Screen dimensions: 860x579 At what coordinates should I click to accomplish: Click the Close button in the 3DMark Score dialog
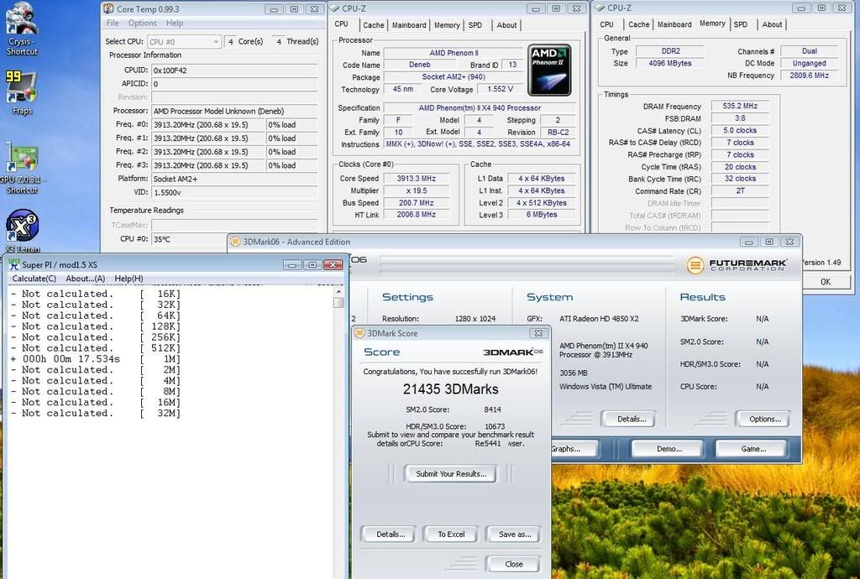[x=513, y=564]
